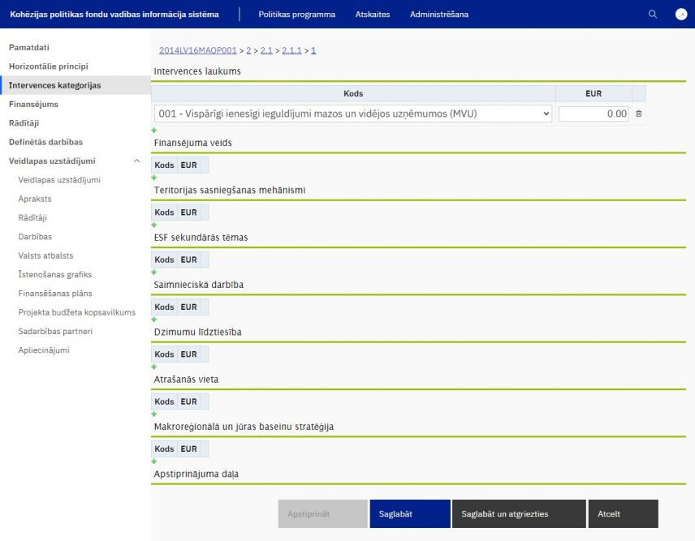Delete the 001 intervention row with trash icon
This screenshot has height=541, width=695.
coord(638,114)
